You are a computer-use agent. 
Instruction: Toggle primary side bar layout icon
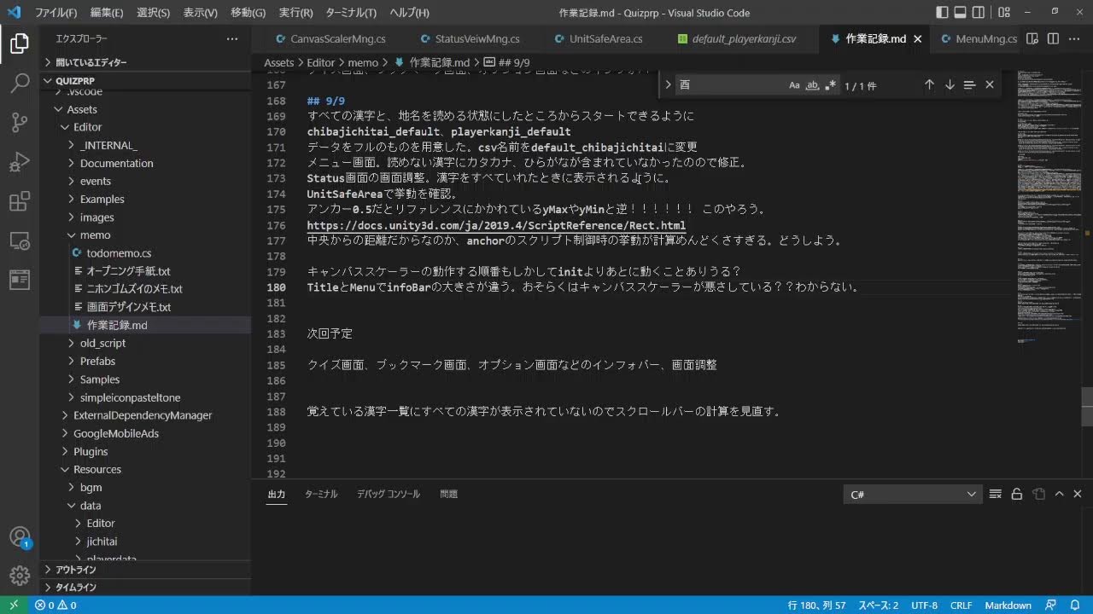coord(942,13)
